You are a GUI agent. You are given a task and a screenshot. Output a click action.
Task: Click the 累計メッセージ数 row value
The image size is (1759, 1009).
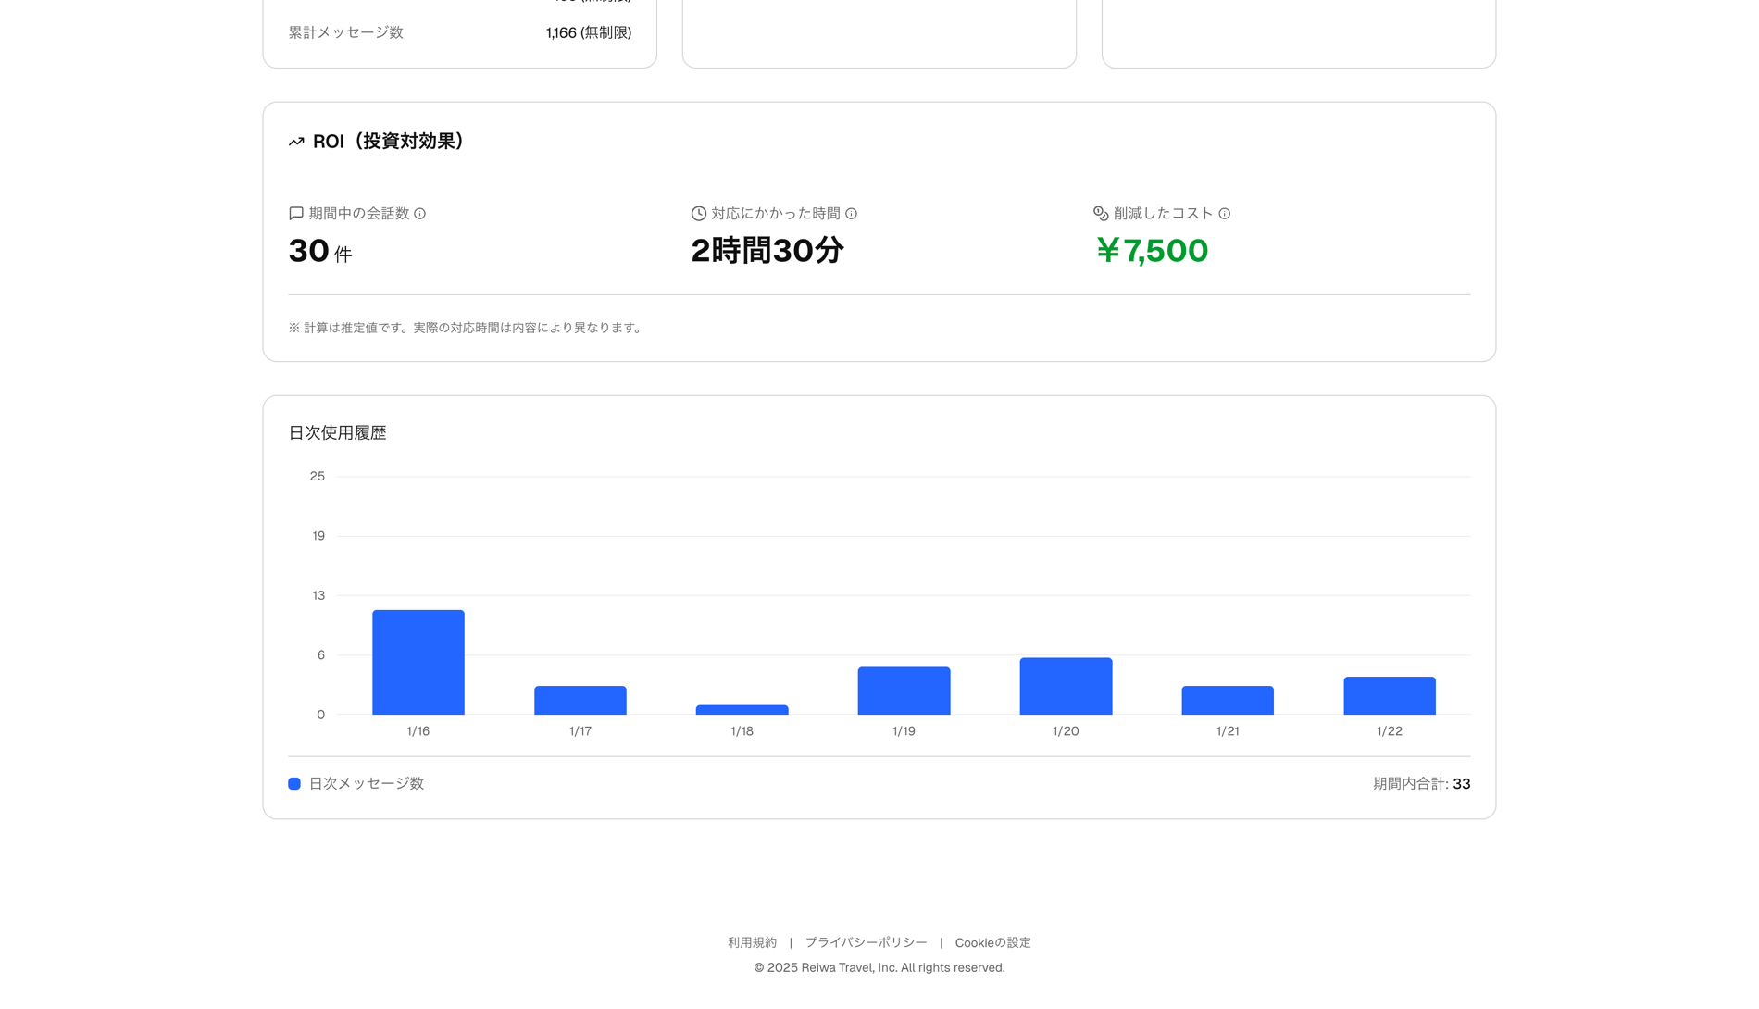pyautogui.click(x=590, y=32)
